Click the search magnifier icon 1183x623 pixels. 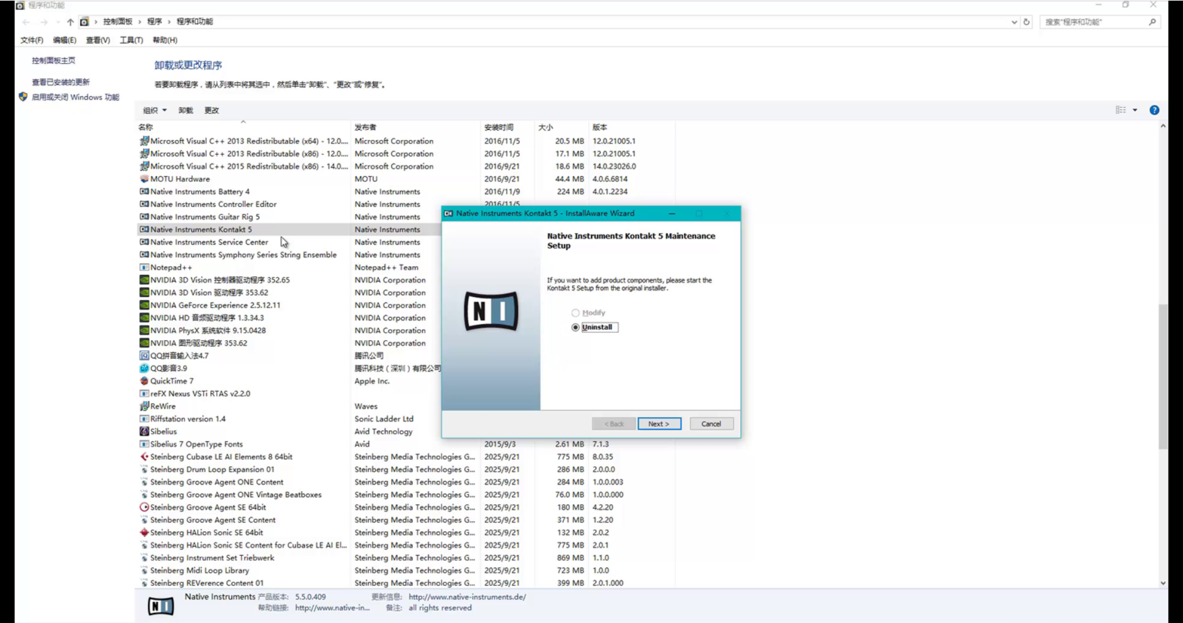click(x=1152, y=22)
